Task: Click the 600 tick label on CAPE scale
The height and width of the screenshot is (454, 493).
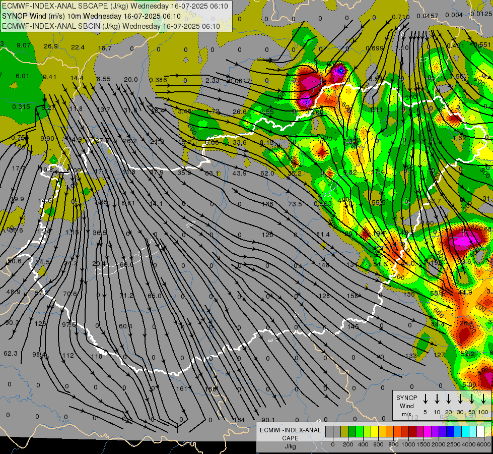Action: pos(378,444)
